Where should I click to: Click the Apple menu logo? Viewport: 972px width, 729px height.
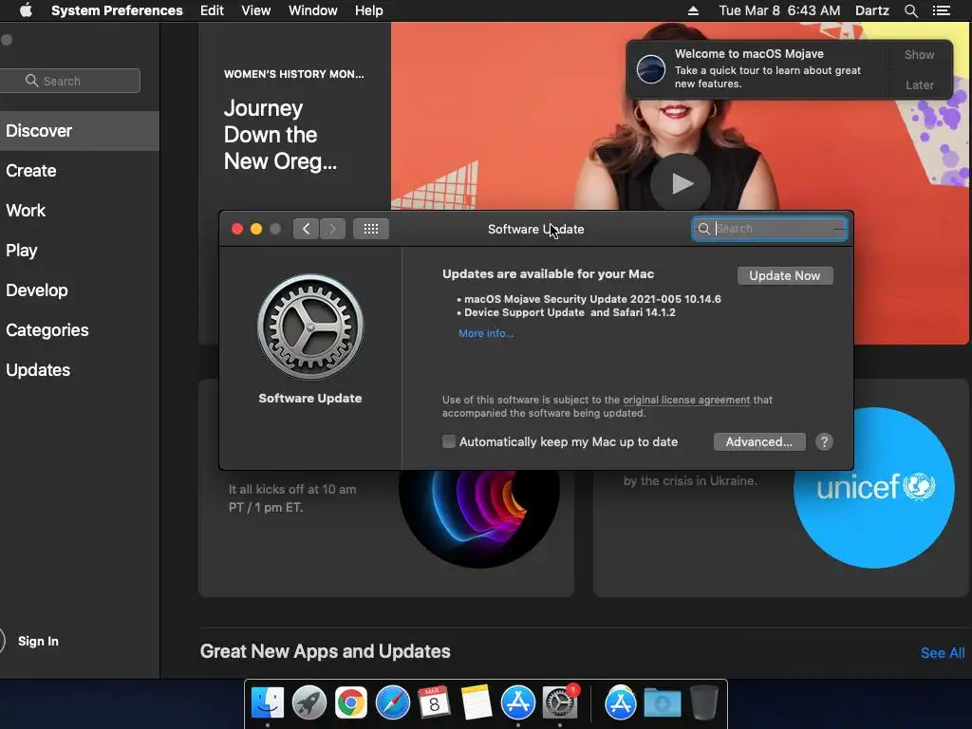[26, 10]
